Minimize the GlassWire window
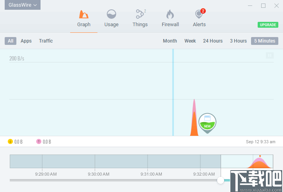 [250, 5]
